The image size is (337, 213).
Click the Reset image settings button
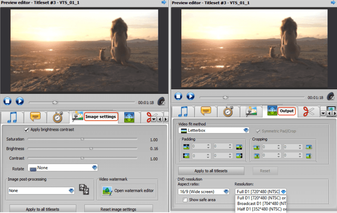tap(118, 209)
